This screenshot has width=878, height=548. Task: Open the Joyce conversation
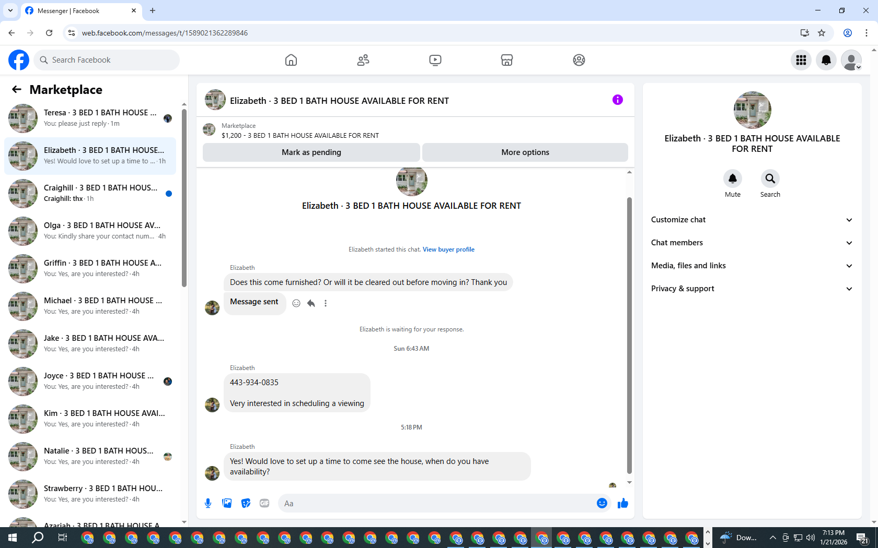point(90,381)
